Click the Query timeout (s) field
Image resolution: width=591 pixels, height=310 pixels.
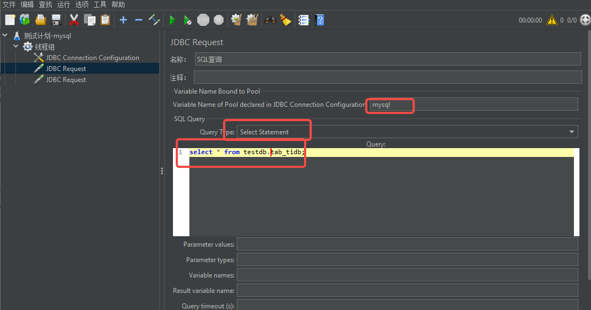coord(407,304)
